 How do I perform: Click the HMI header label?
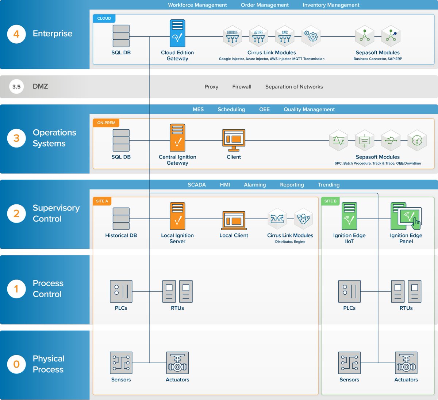point(225,185)
